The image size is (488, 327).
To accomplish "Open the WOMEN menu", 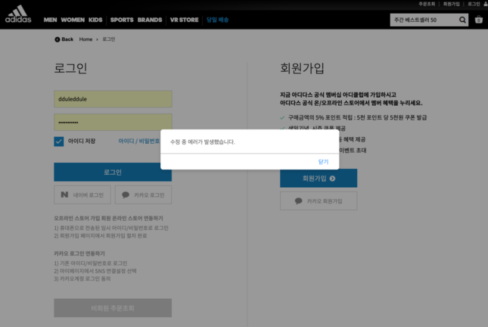I will point(72,20).
